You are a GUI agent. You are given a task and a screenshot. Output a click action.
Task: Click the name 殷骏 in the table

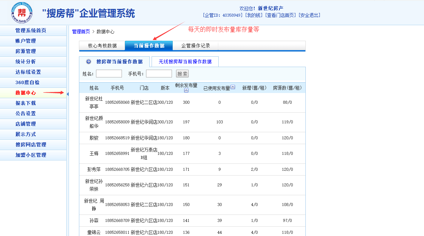tap(94, 138)
